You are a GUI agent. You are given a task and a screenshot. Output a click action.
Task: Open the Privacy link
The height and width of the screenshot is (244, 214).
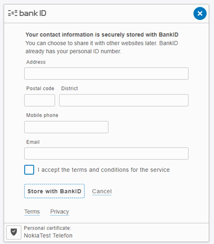tap(60, 212)
